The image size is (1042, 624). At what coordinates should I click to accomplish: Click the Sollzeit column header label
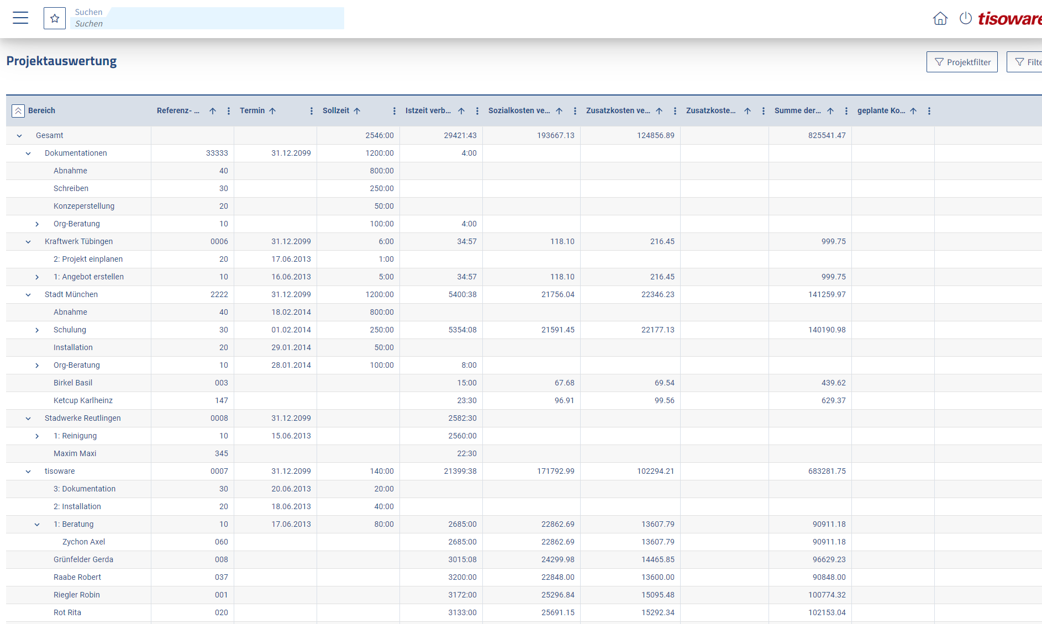point(336,110)
